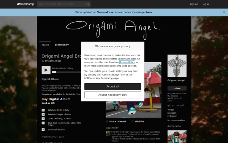Add album to Wishlist with heart icon
Screen dimensions: 228x143
(138, 121)
